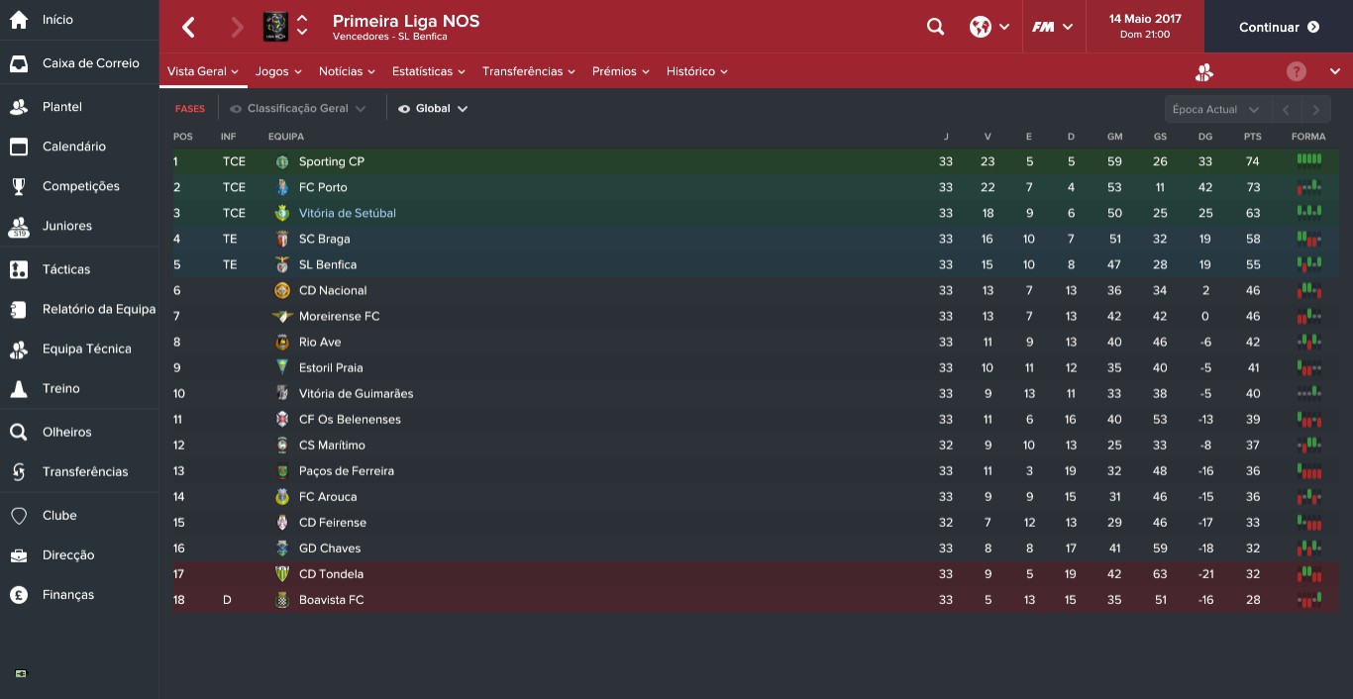This screenshot has height=699, width=1353.
Task: Open the Olheiros scouting magnifier icon
Action: pyautogui.click(x=19, y=432)
